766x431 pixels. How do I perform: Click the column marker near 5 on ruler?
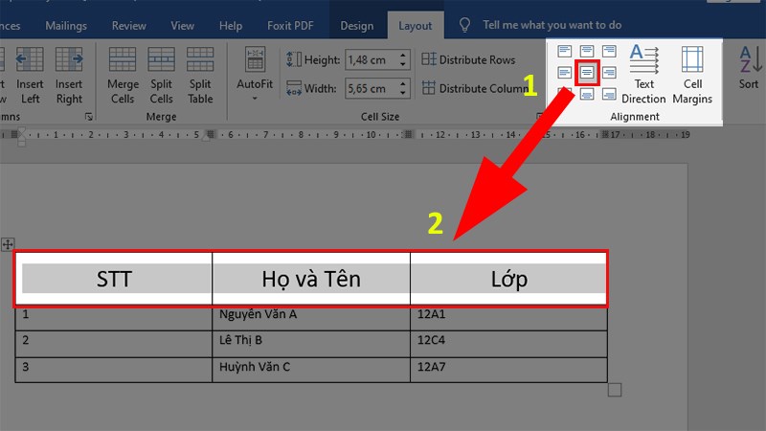[x=211, y=134]
